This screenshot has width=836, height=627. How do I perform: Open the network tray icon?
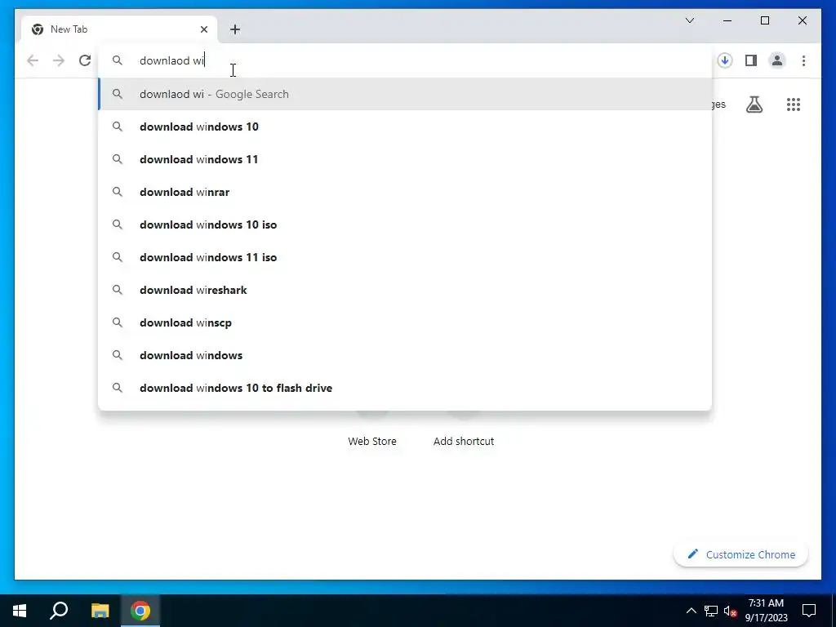tap(711, 611)
